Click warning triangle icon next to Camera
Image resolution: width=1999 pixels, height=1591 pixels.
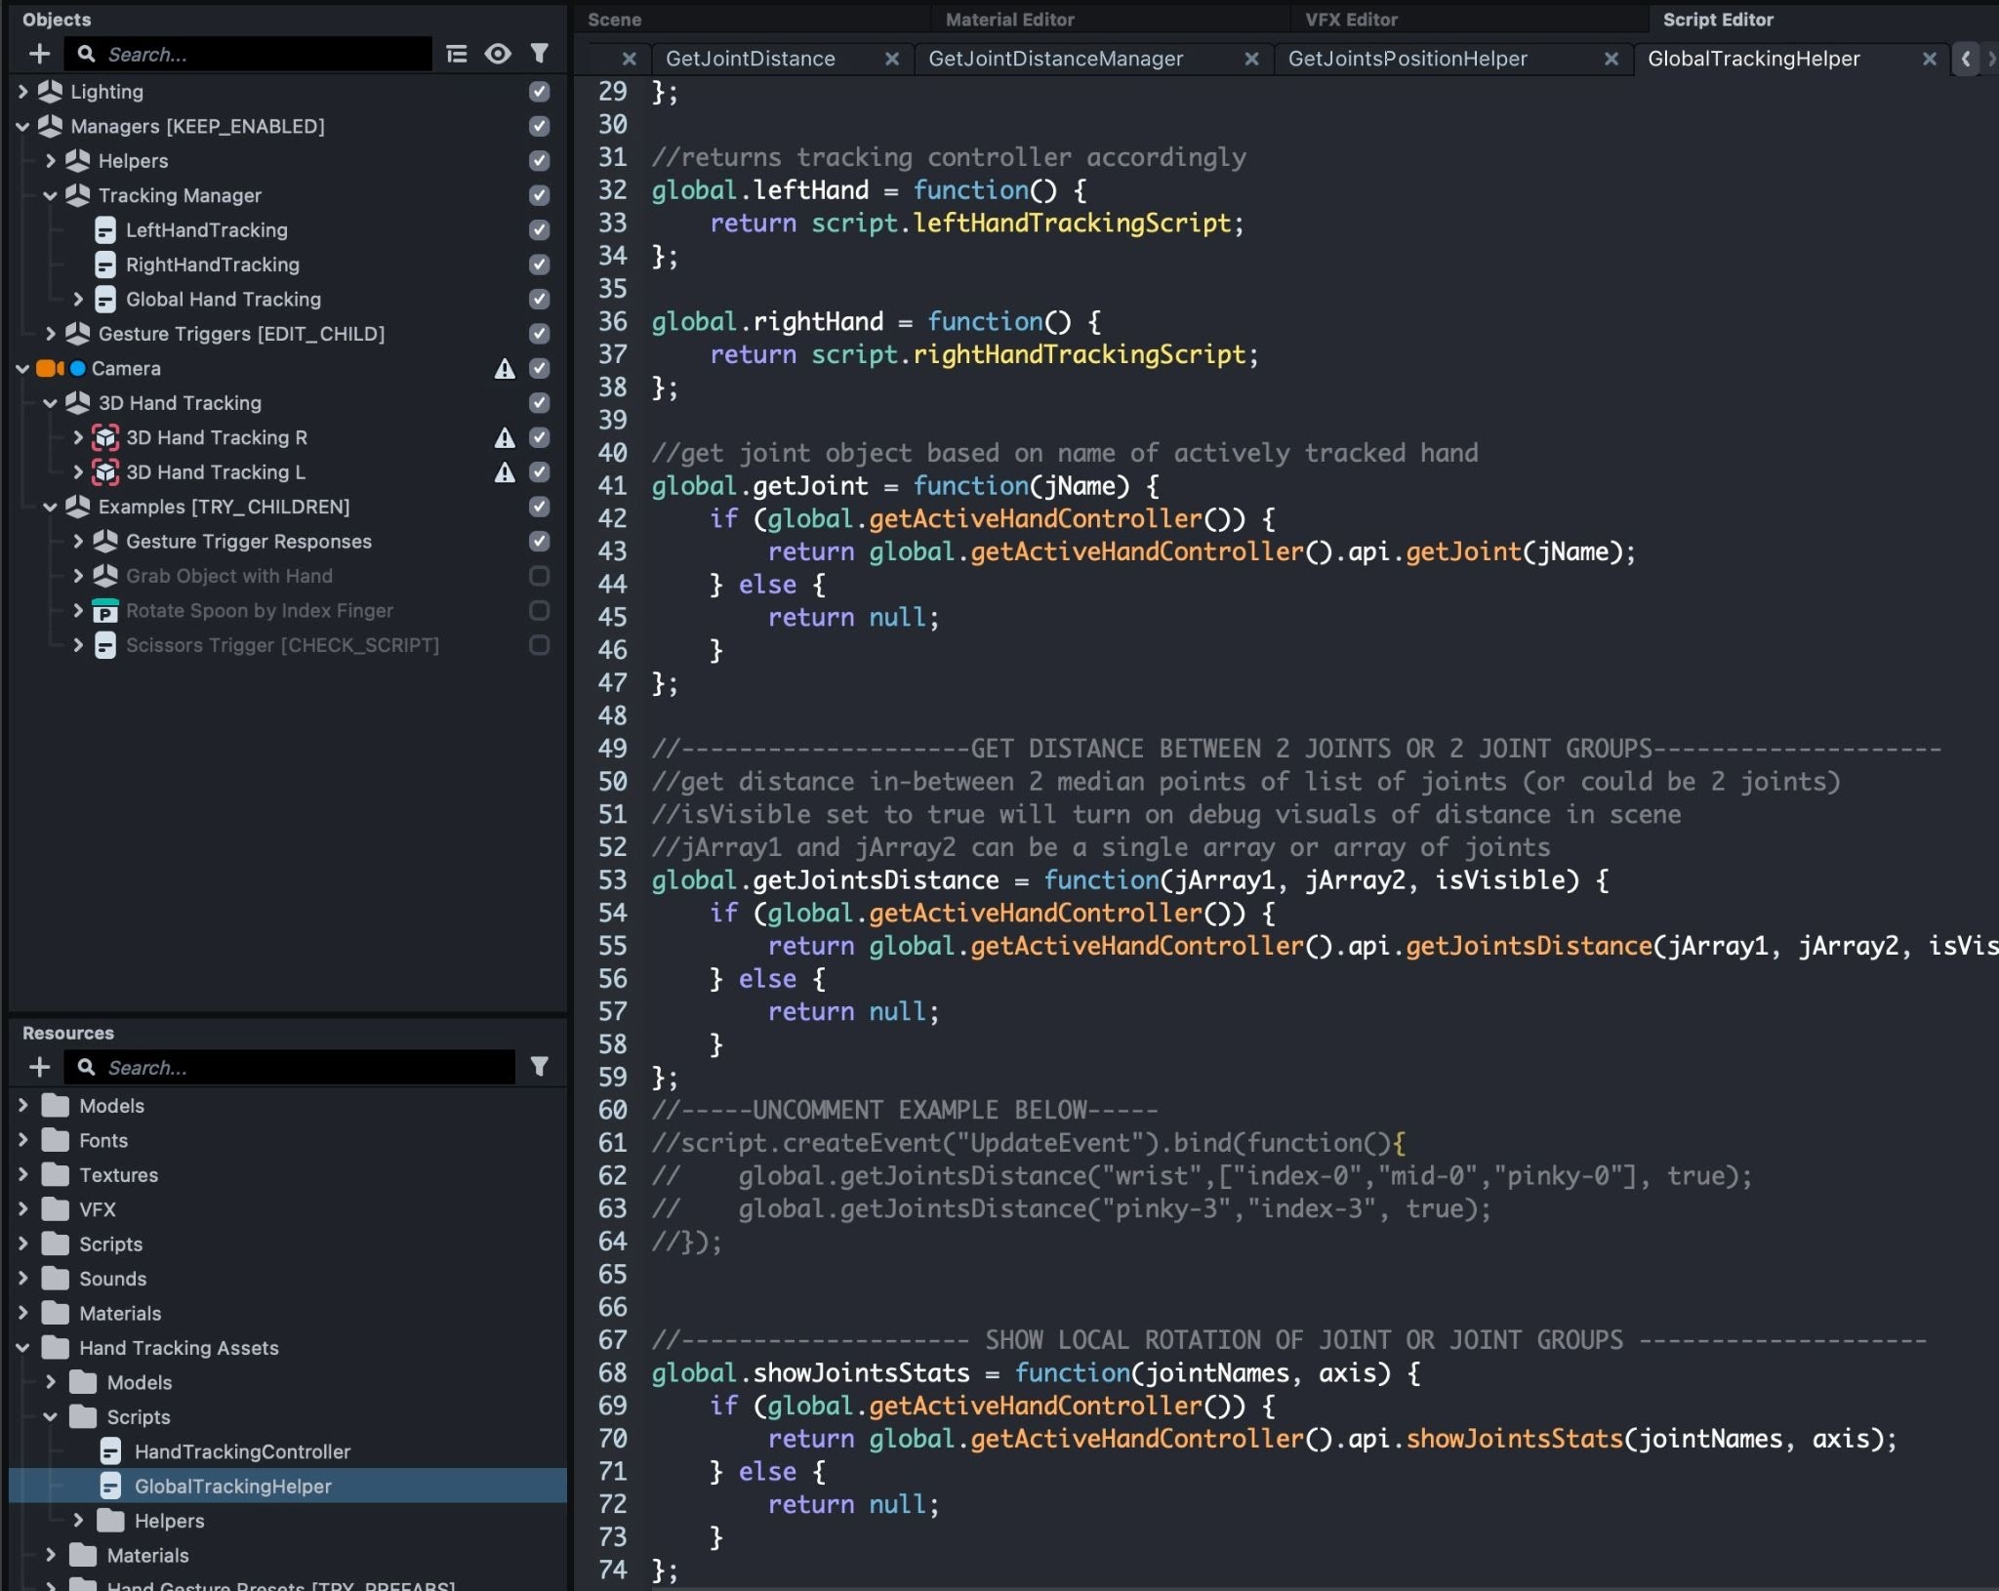pos(504,369)
